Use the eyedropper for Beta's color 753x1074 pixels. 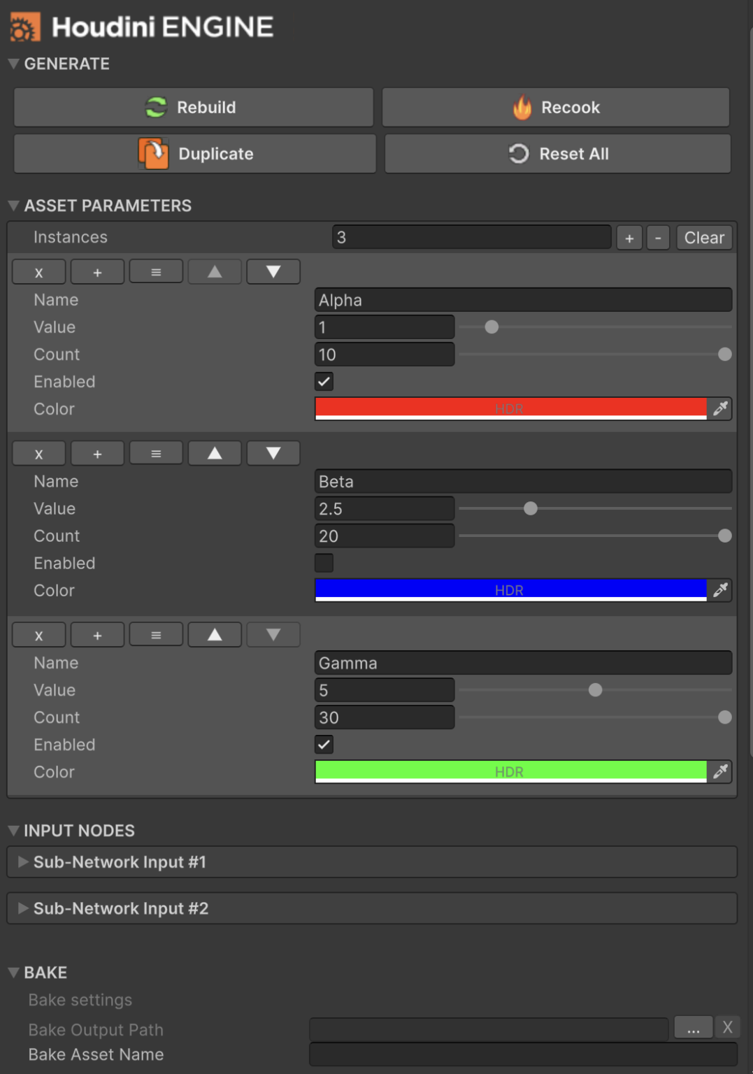(720, 590)
